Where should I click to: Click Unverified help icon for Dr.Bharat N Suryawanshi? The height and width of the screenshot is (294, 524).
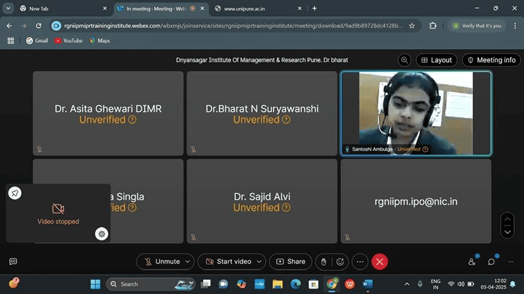(x=286, y=120)
